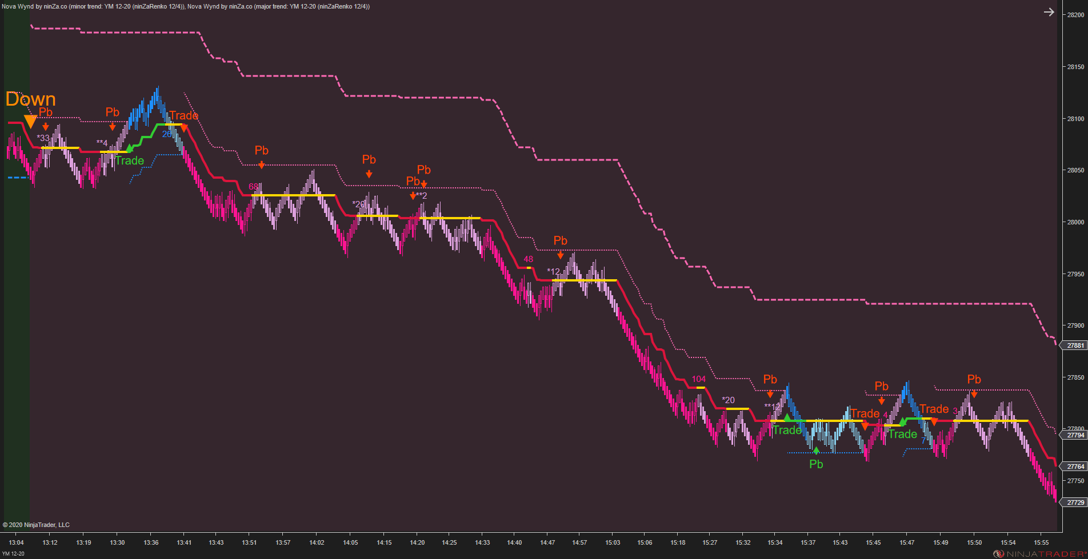Click the 2020 NinjaTrader copyright link
1088x559 pixels.
point(38,525)
